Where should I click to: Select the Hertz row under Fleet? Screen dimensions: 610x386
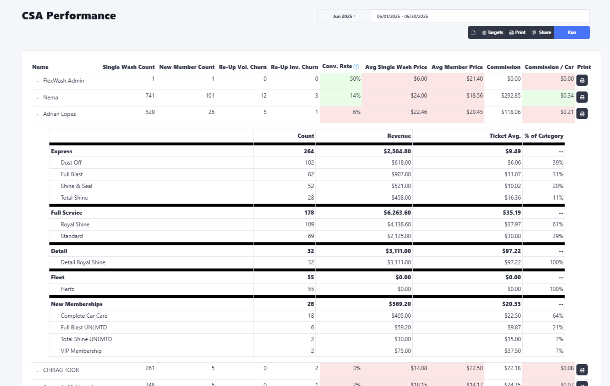click(68, 289)
